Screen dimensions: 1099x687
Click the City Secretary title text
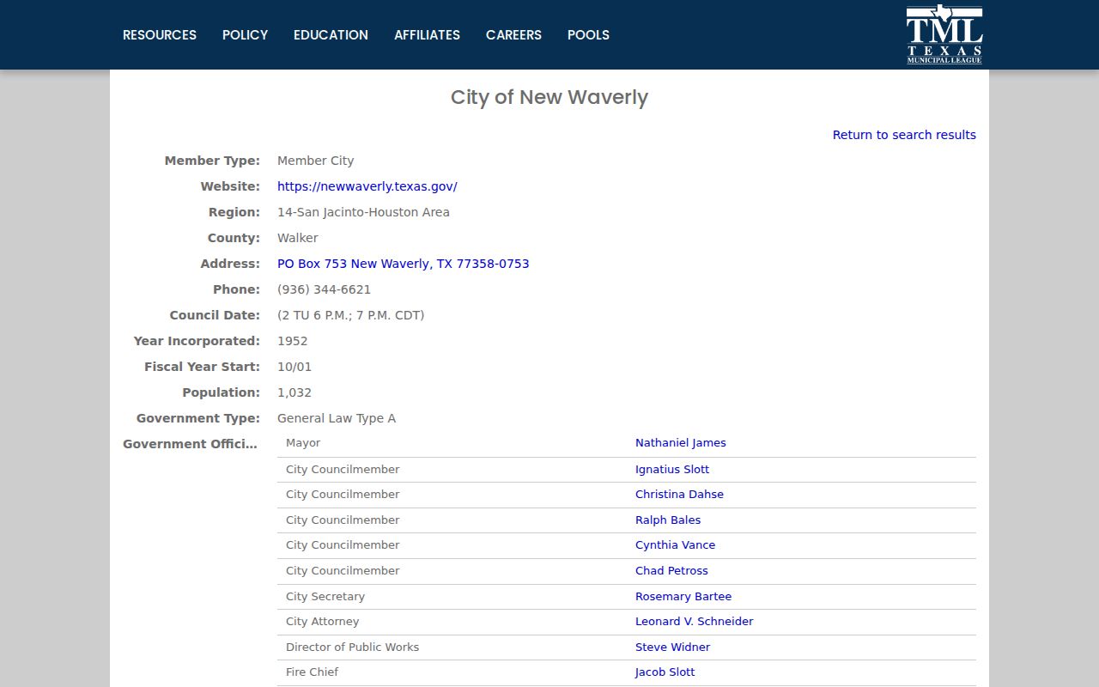click(325, 597)
